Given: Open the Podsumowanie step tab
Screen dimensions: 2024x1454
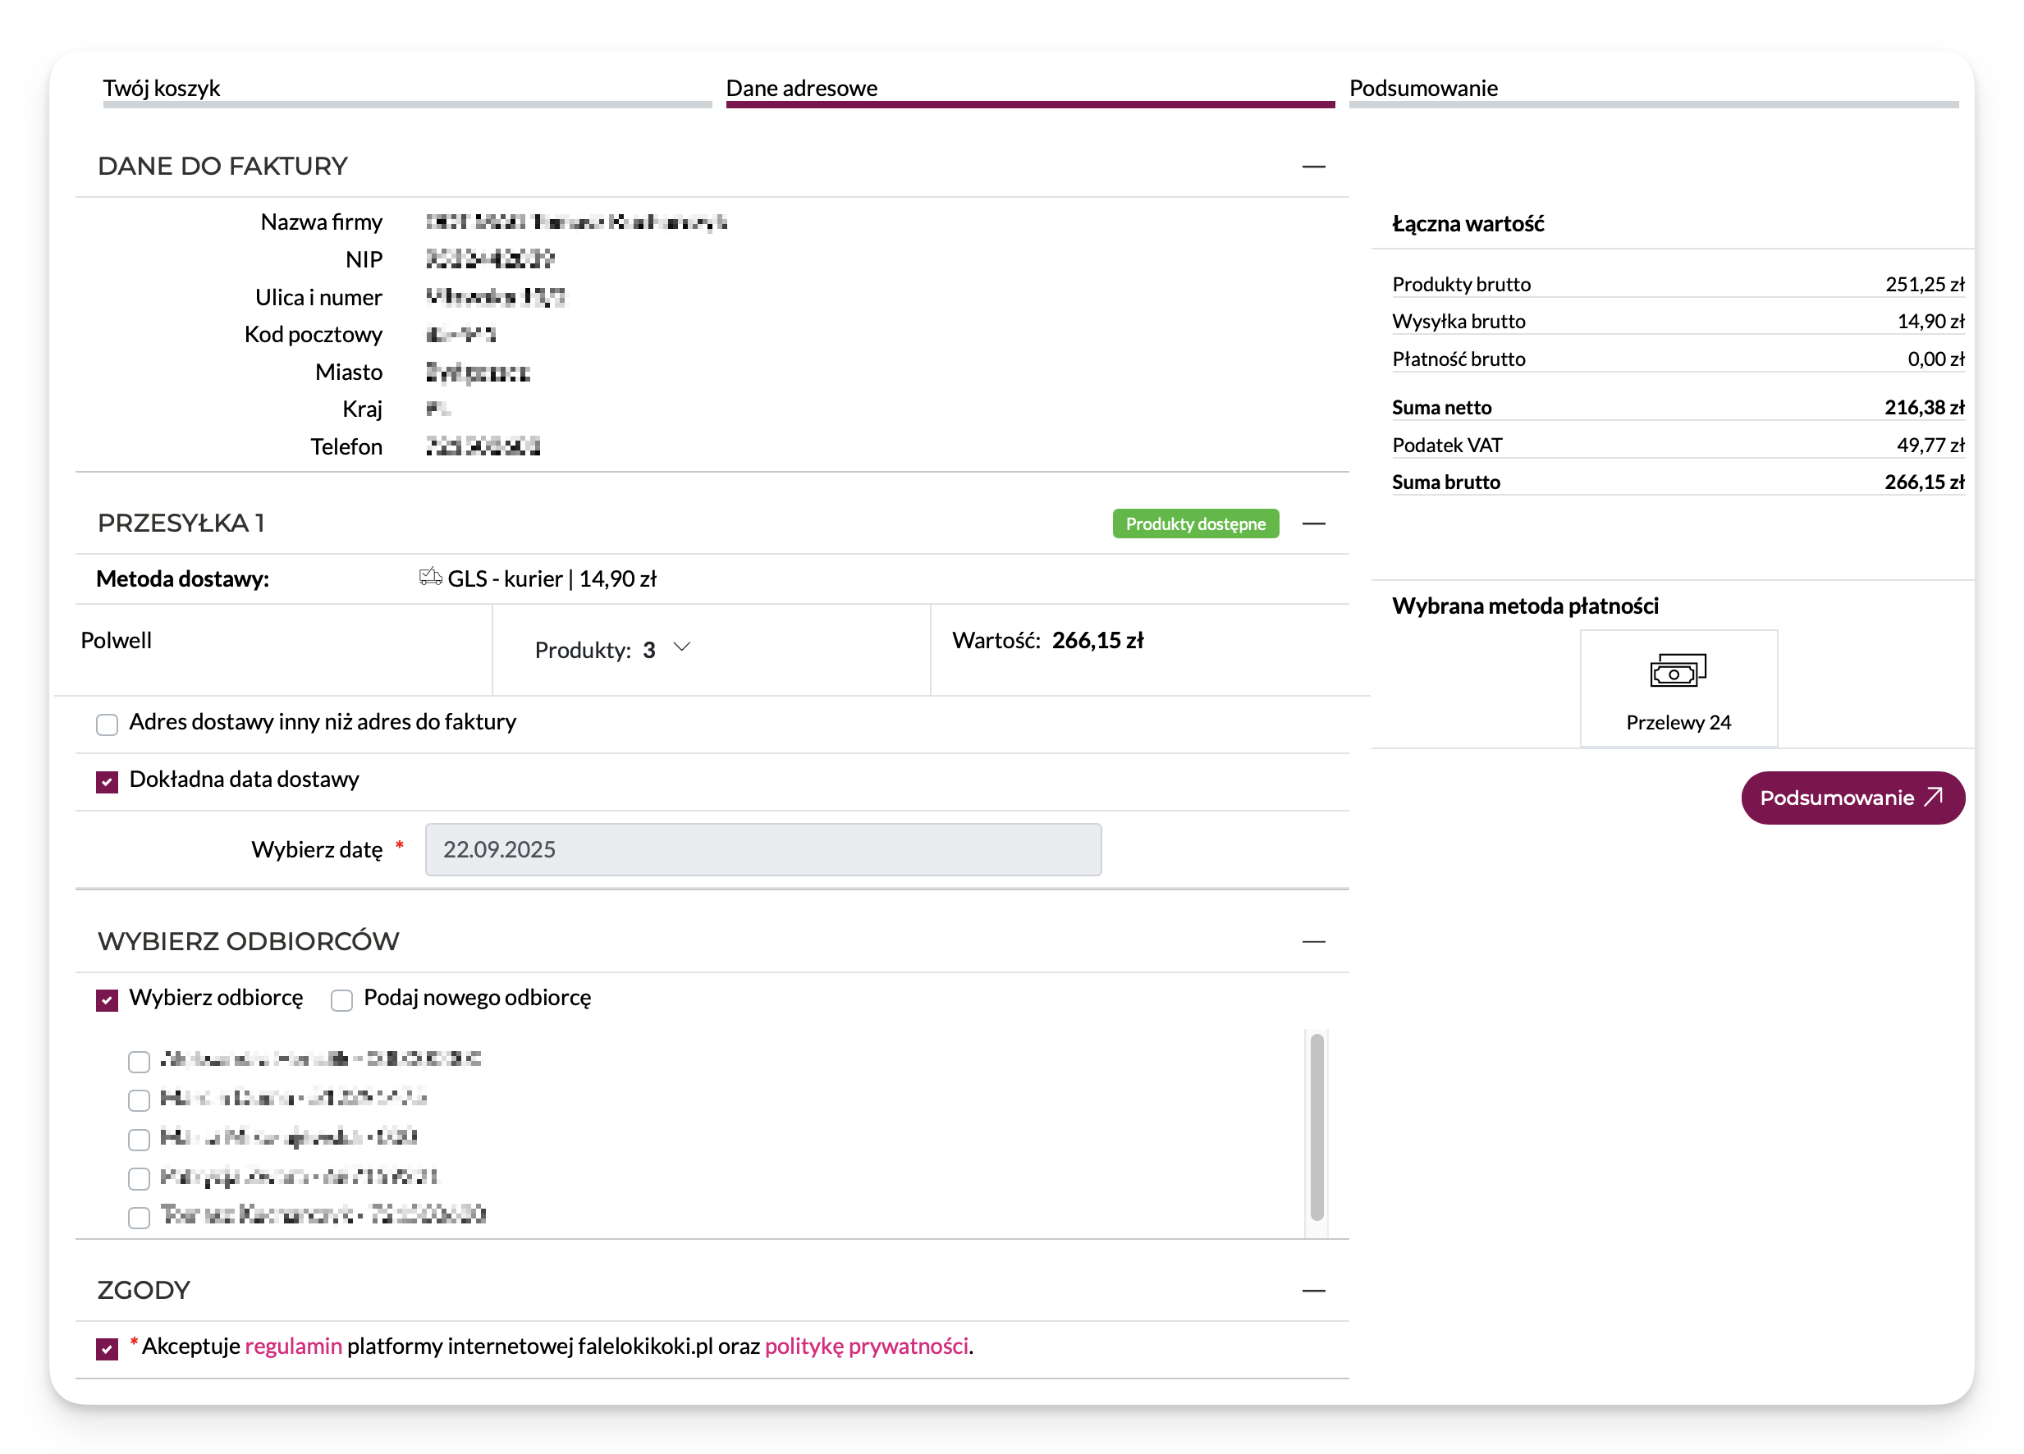Looking at the screenshot, I should click(1422, 89).
